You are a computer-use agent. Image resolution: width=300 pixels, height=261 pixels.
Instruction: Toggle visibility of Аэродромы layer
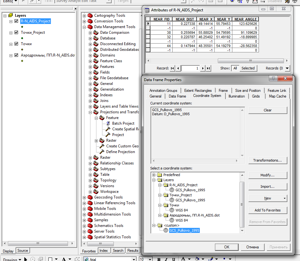(16, 55)
